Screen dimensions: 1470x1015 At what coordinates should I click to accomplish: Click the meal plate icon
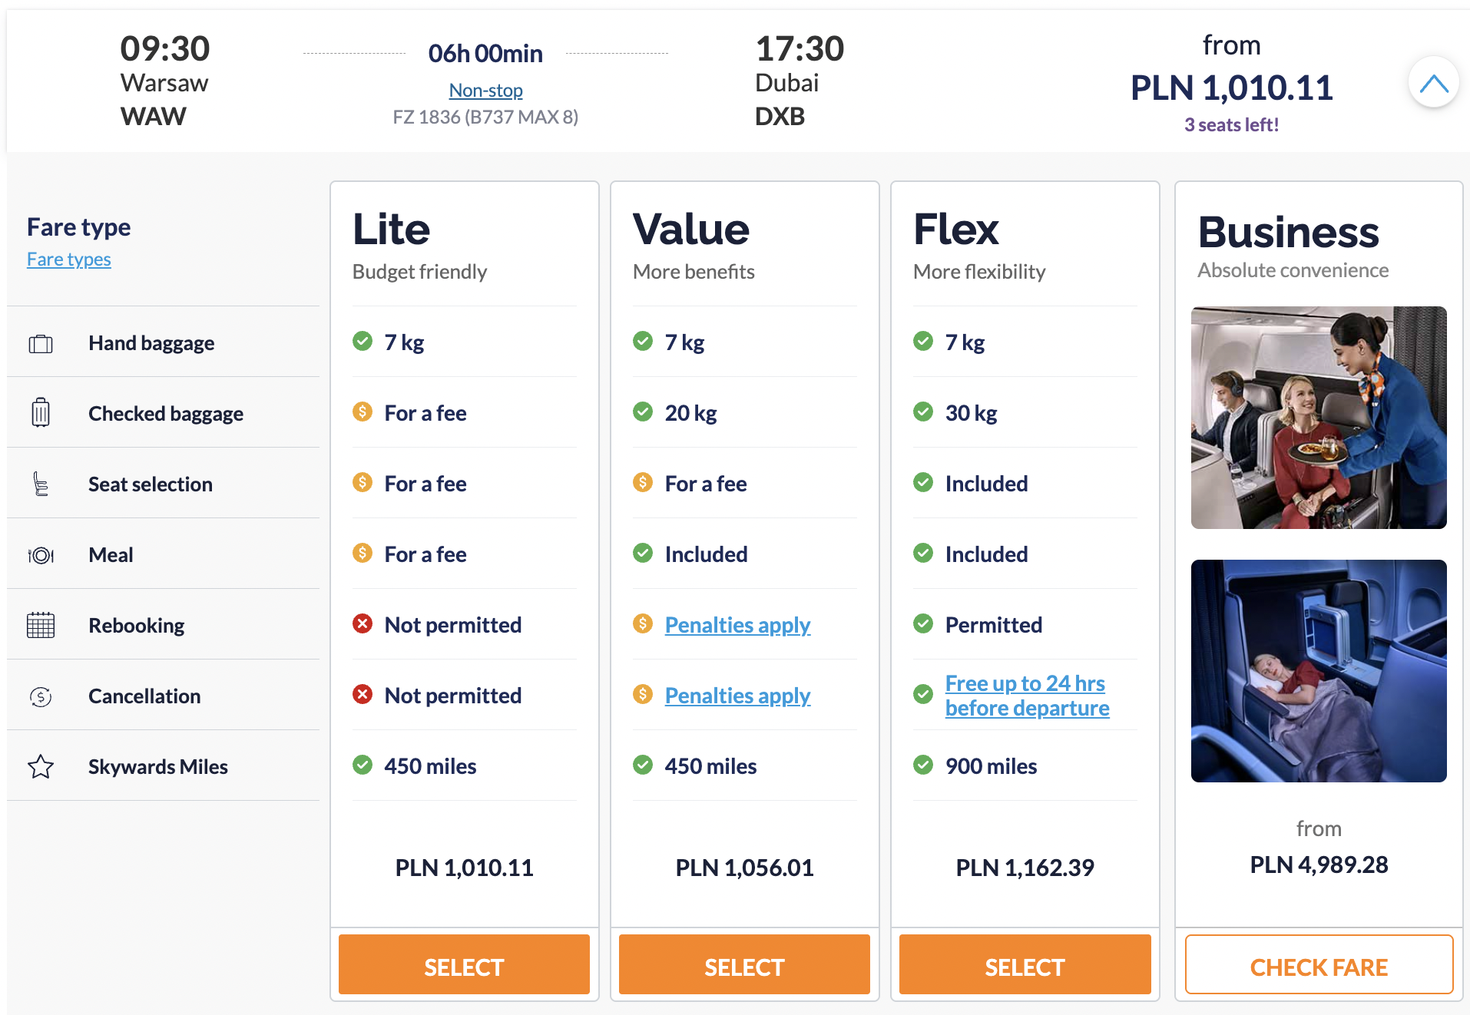pos(41,555)
